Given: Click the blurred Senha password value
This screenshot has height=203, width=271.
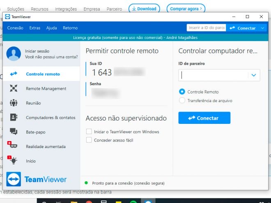Looking at the screenshot, I should tap(105, 93).
